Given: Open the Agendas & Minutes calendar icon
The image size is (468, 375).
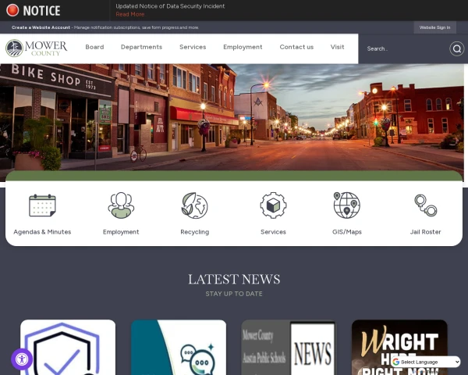Looking at the screenshot, I should pyautogui.click(x=42, y=205).
